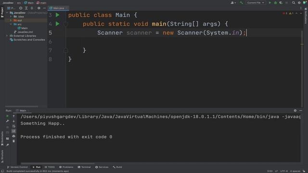Click the main method breadcrumb

click(41, 3)
